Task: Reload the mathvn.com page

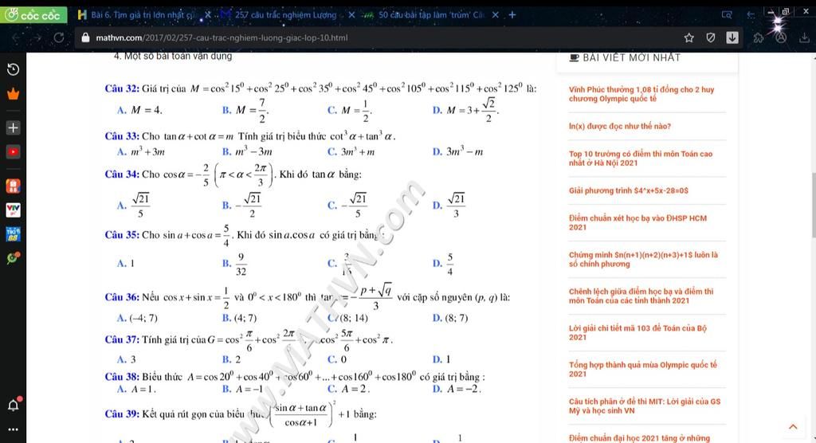Action: click(x=59, y=37)
